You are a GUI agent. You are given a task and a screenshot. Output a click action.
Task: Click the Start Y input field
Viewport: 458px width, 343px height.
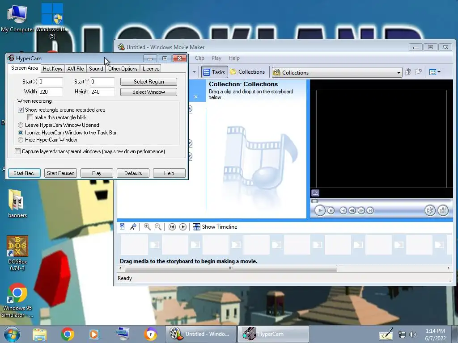(x=102, y=82)
